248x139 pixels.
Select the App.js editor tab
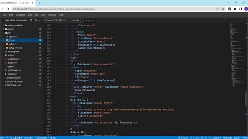(x=88, y=20)
